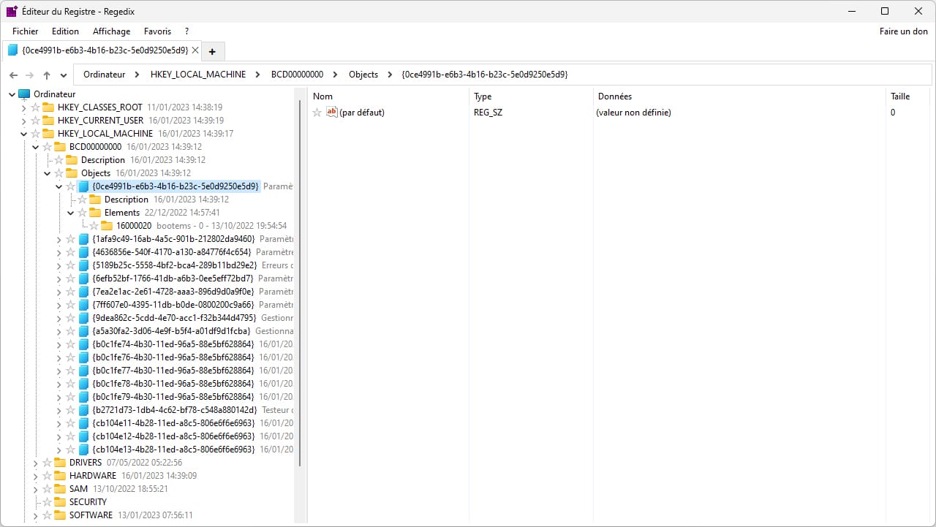Toggle favorite star for the 16000020 key
Viewport: 936px width, 527px height.
click(94, 226)
